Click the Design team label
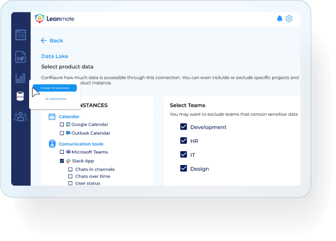 [199, 169]
